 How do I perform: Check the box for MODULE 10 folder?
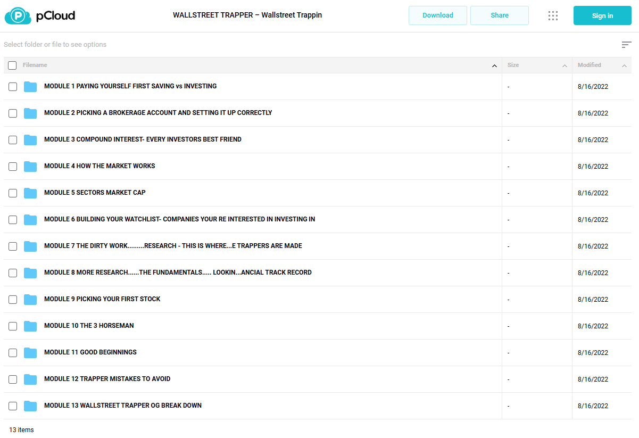click(x=13, y=326)
